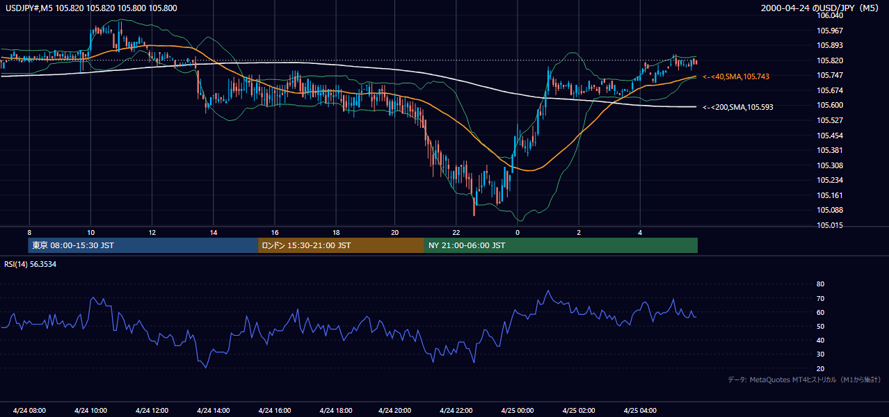The image size is (889, 417).
Task: Click the price axis value 105.088
Action: [x=830, y=210]
